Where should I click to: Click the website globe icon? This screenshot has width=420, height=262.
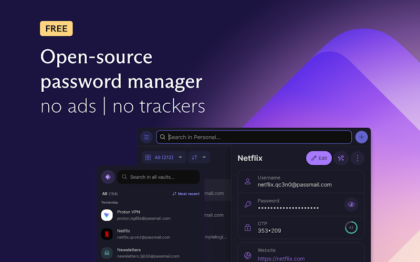pyautogui.click(x=247, y=256)
